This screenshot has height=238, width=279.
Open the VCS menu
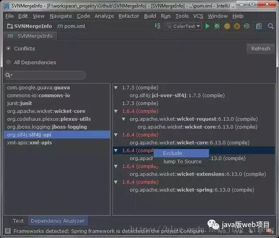coord(198,16)
